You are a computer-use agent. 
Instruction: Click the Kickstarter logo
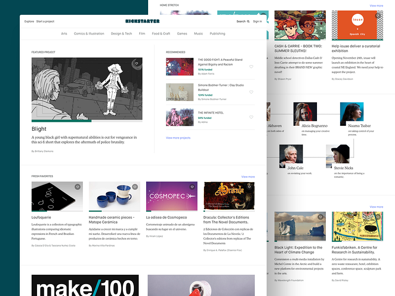[x=143, y=21]
